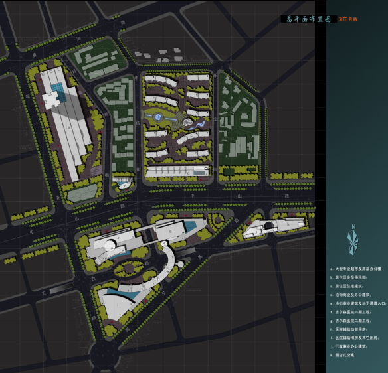Select legend entry 'g. 吉尔森医院二期工程'

[350, 321]
